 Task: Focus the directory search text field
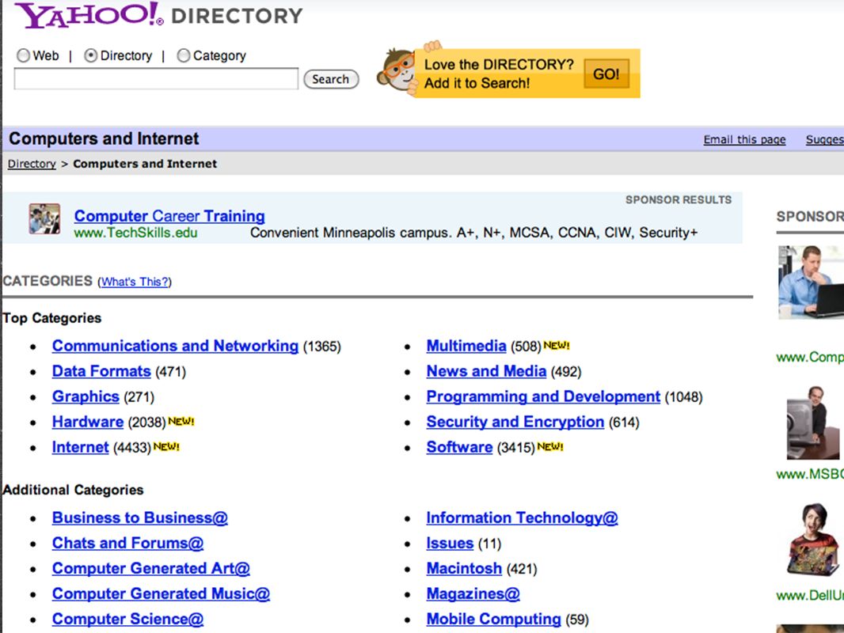pyautogui.click(x=156, y=78)
